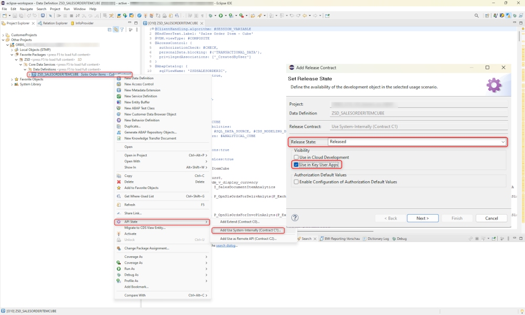Check Enable Configuration of Authorization Default Values
Screen dimensions: 525x315
[297, 181]
